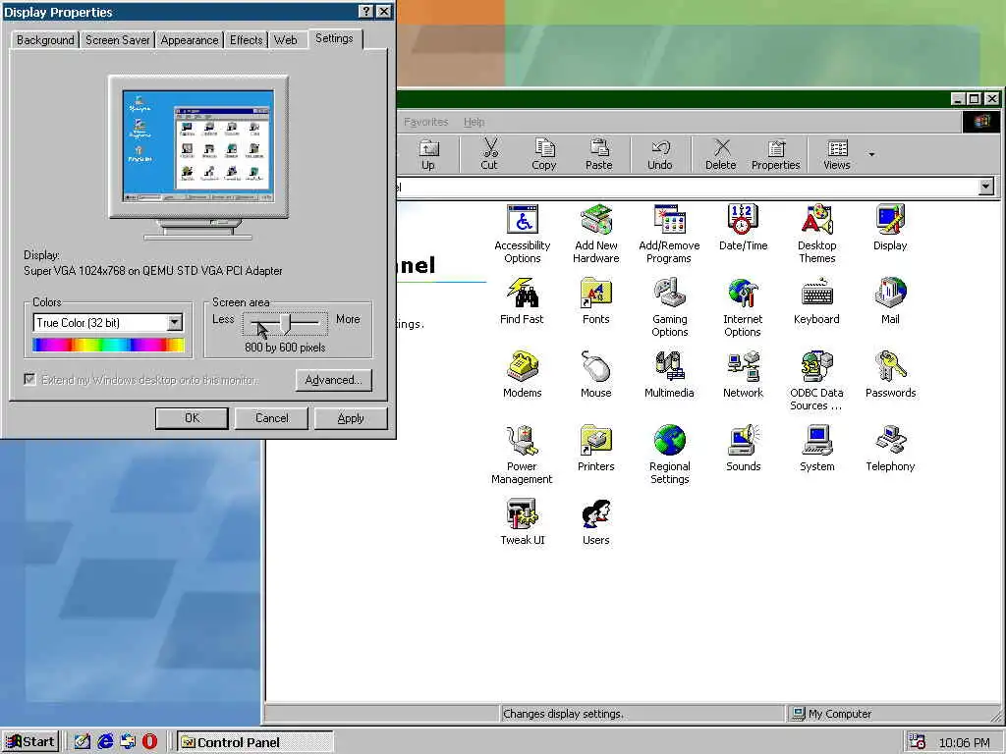This screenshot has height=754, width=1006.
Task: Open ODBC Data Sources icon
Action: coord(816,381)
